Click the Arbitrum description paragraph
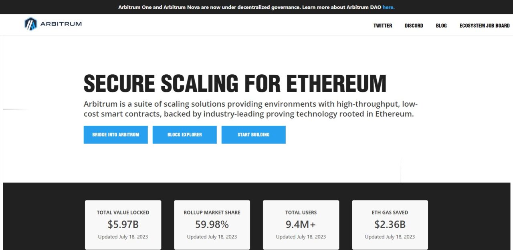The width and height of the screenshot is (513, 250). [x=250, y=109]
